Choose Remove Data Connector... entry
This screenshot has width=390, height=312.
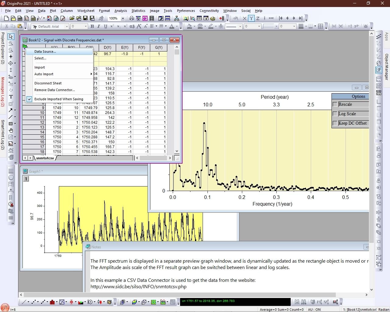click(59, 90)
